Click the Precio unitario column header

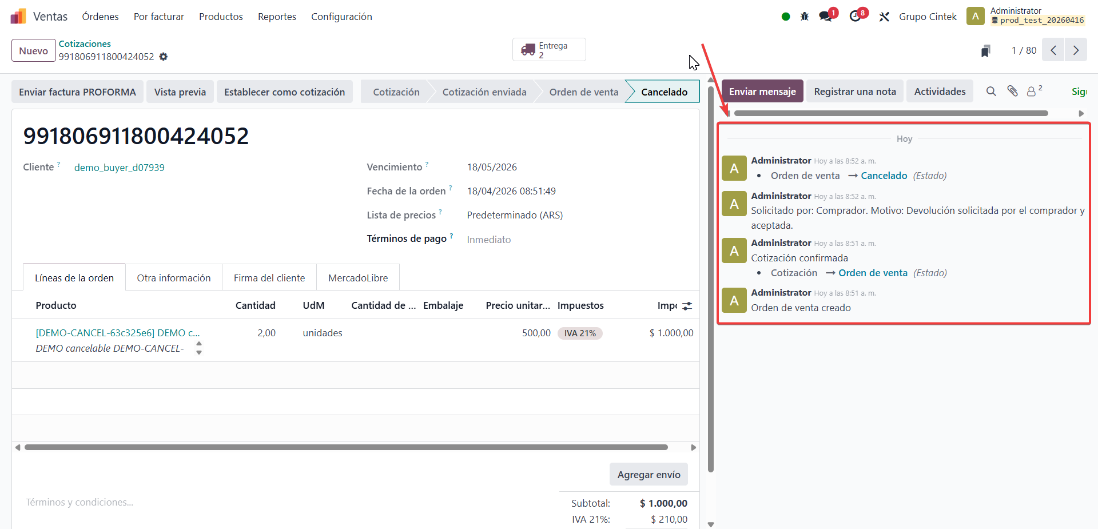[518, 305]
